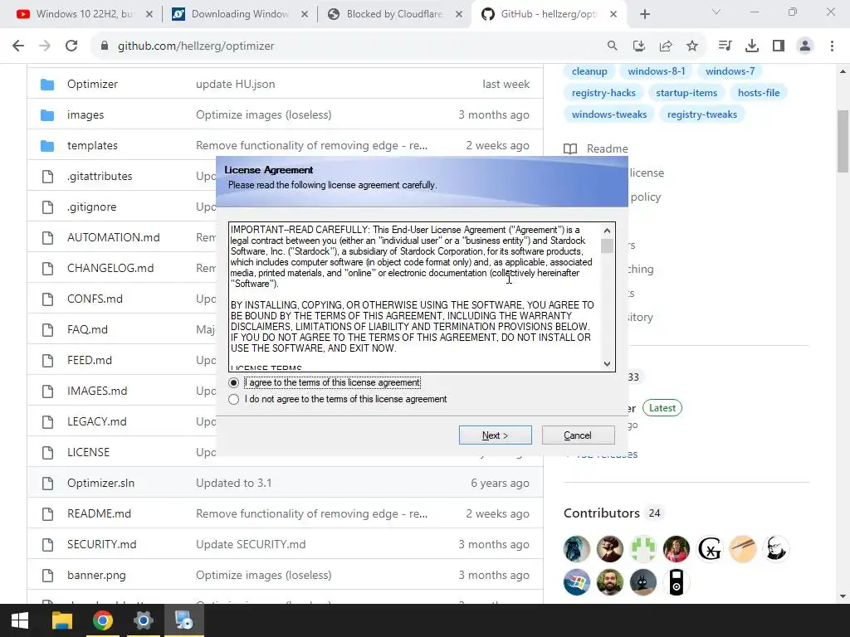Viewport: 850px width, 637px height.
Task: Click the windows-8-1 topic tag
Action: click(657, 71)
